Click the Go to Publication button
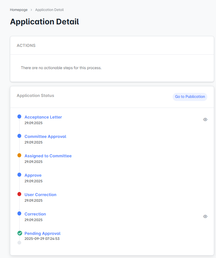Viewport: 216px width, 258px height. tap(190, 97)
